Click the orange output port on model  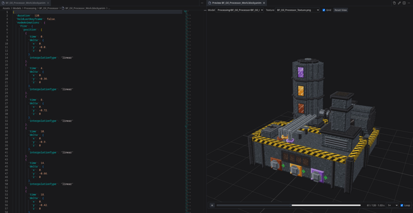(x=295, y=169)
